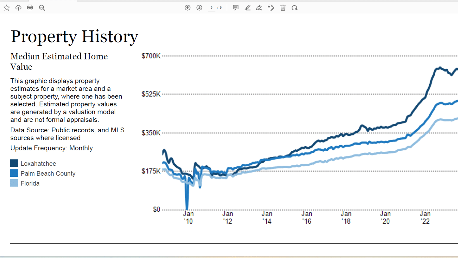Click the 'Update Frequency: Monthly' text
458x258 pixels.
52,148
